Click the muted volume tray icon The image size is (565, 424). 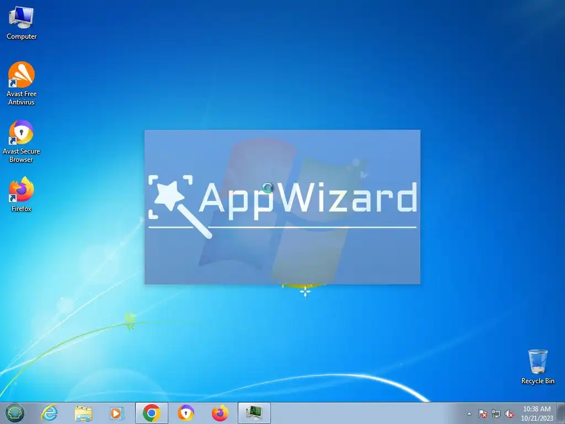point(509,414)
